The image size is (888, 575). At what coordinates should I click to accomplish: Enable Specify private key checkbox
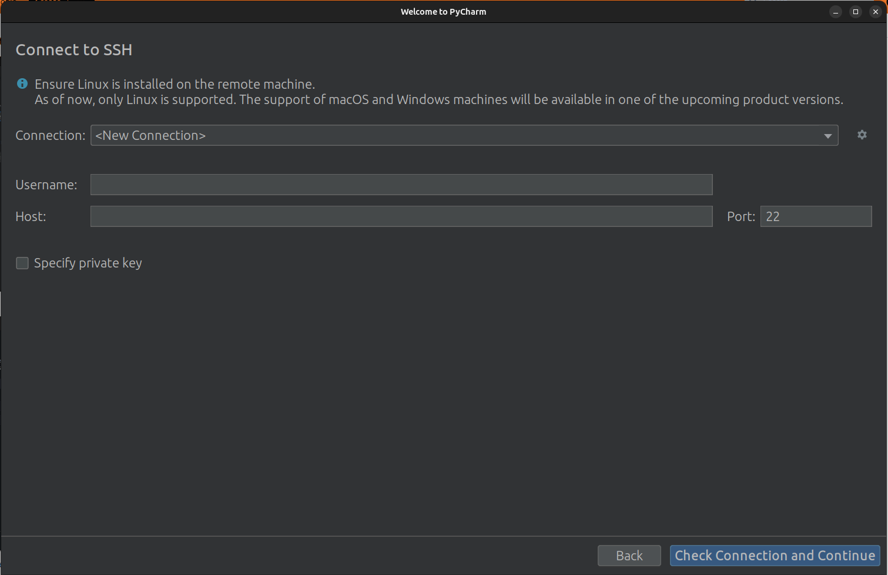(x=22, y=263)
